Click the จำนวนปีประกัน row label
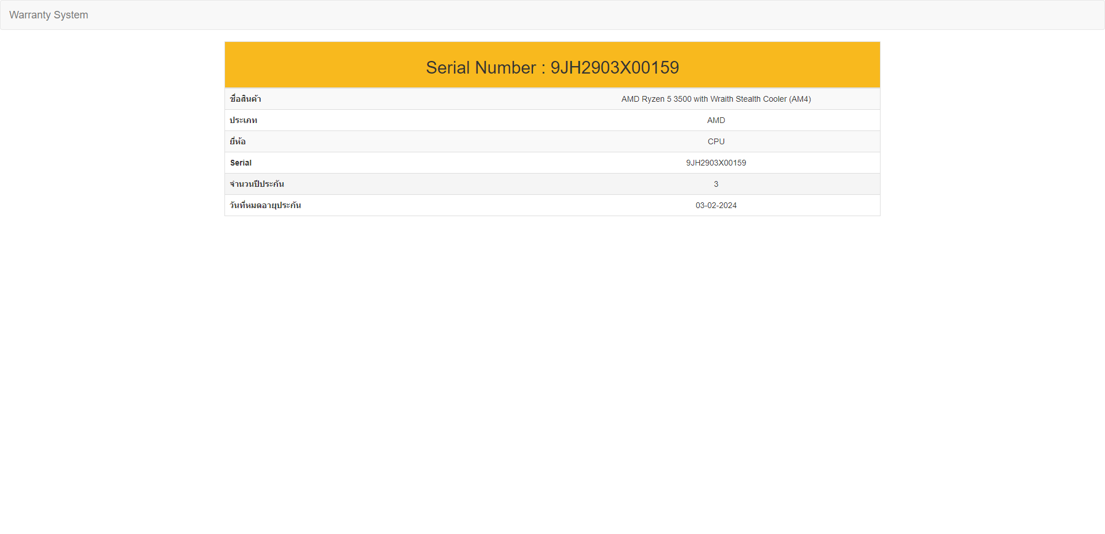The height and width of the screenshot is (534, 1105). (x=257, y=184)
